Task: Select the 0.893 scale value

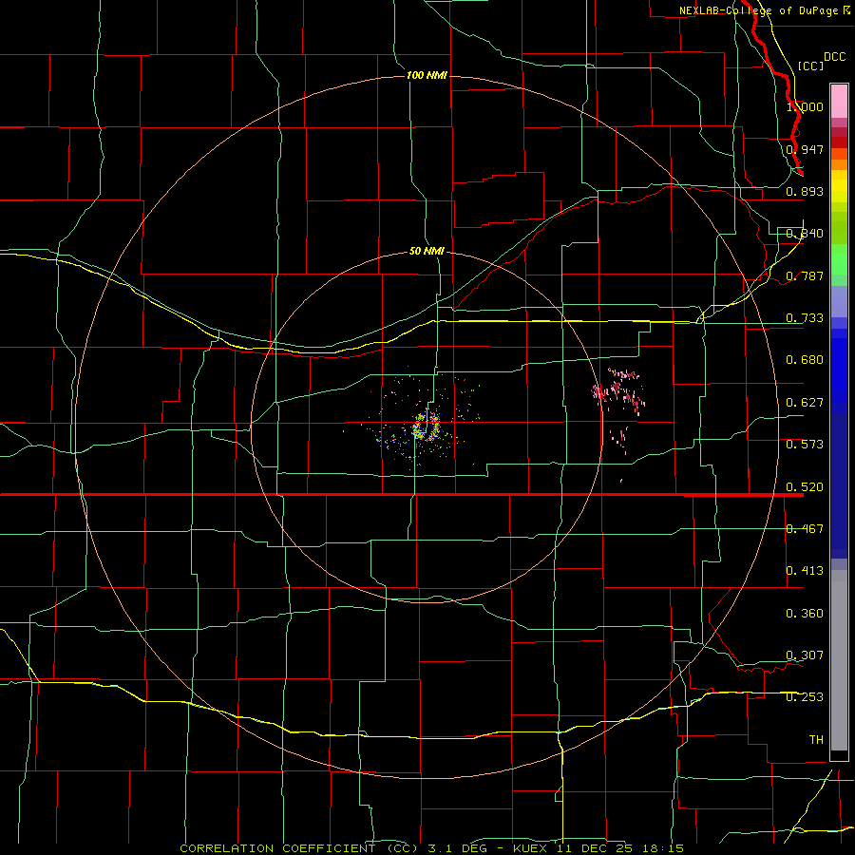Action: [x=805, y=191]
